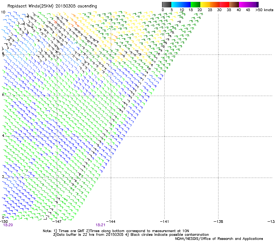The image size is (275, 241).
Task: Click the latitude label '10'
Action: 3,12
